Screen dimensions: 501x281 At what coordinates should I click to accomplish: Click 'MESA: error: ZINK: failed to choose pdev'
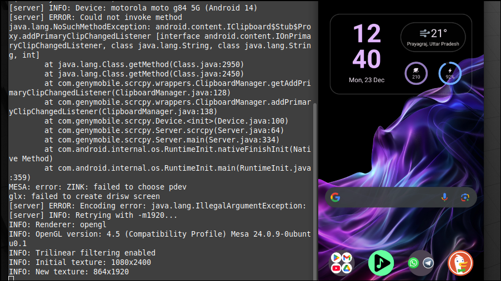coord(97,187)
